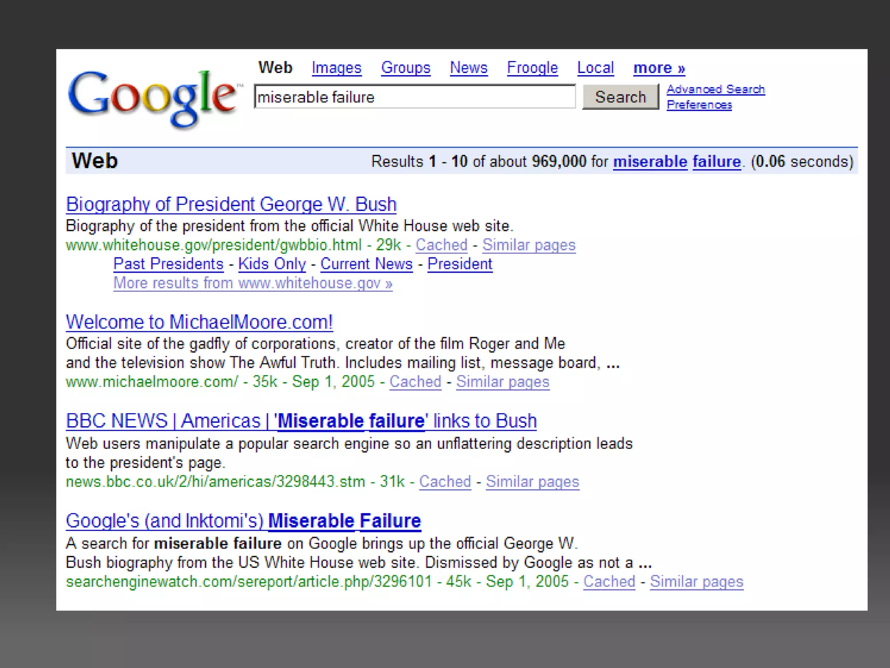Screen dimensions: 890x668
Task: Open "Google's (and Inktomi's) Miserable Failure" result
Action: [x=243, y=521]
